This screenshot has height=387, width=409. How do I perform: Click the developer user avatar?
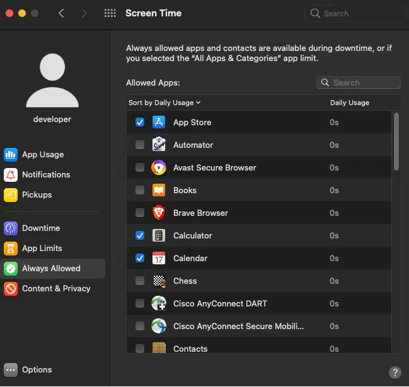(52, 80)
